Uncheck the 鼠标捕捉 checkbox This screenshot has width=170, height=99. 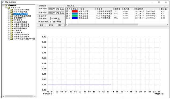pos(39,22)
